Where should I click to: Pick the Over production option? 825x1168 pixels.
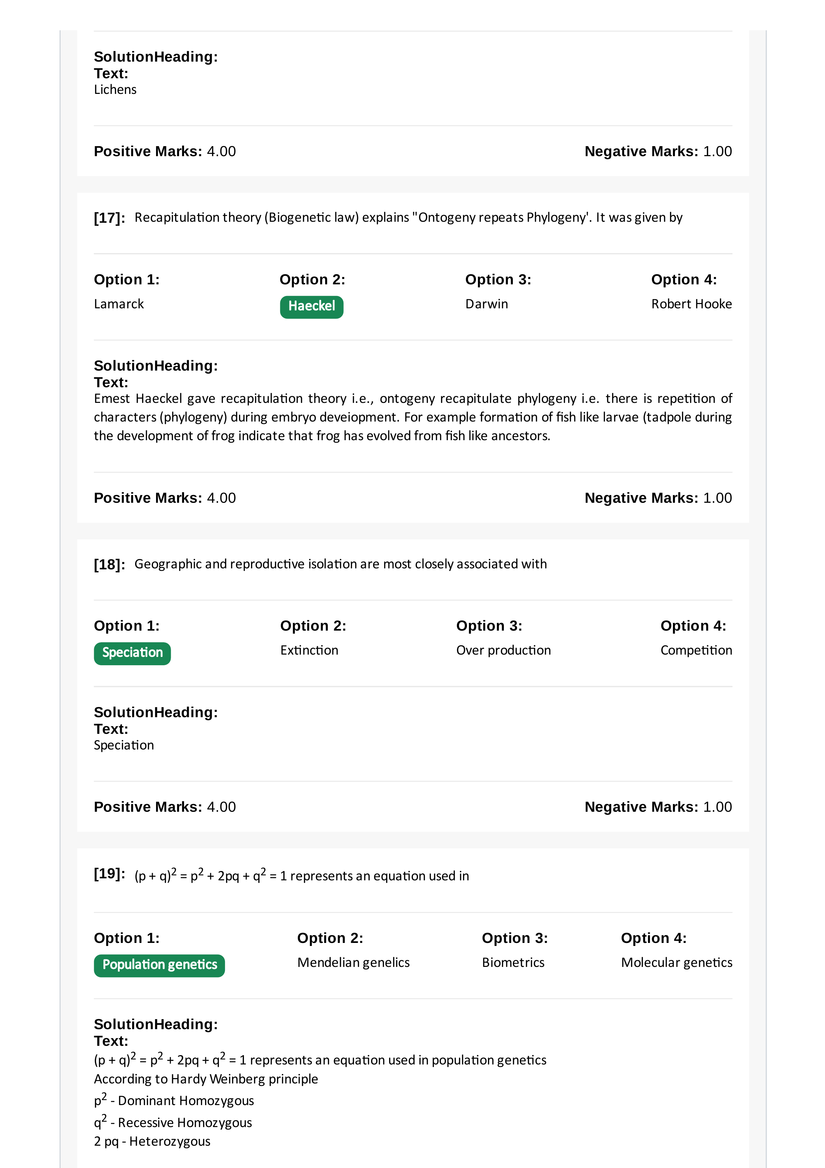(503, 651)
